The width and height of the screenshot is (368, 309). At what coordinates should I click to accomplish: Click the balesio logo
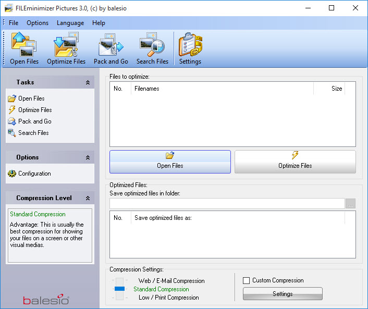[x=46, y=300]
